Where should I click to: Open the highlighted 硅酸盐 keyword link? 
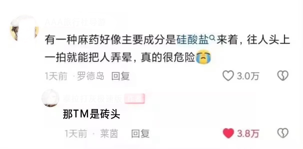point(192,40)
